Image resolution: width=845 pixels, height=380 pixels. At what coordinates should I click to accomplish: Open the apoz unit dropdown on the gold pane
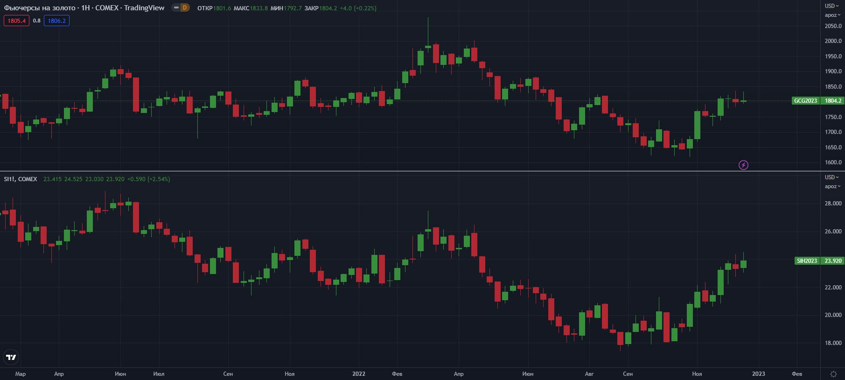click(832, 15)
